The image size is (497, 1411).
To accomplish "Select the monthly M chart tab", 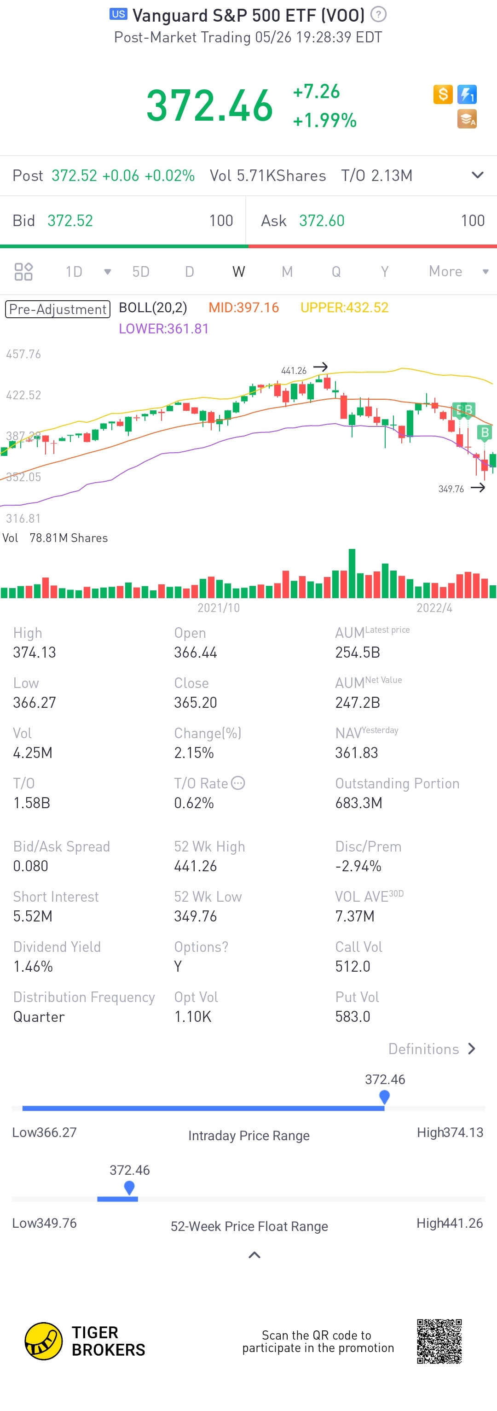I will click(287, 272).
